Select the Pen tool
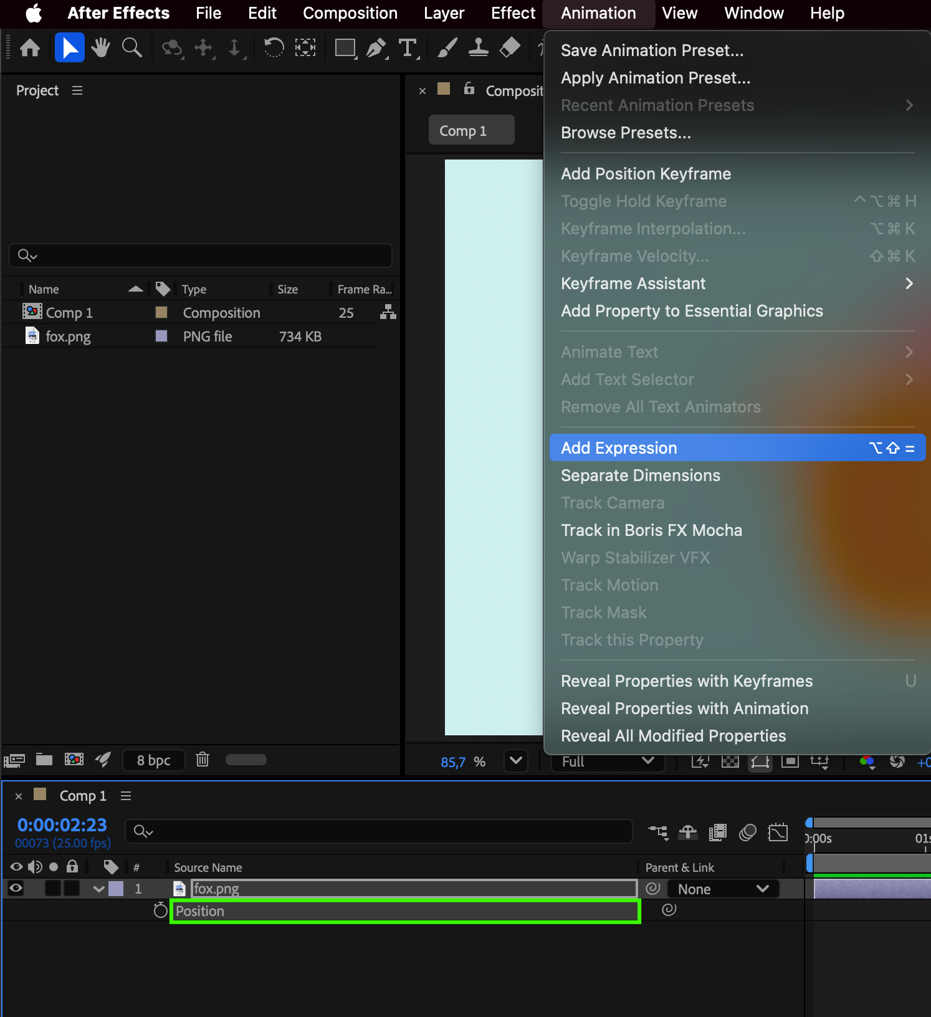This screenshot has width=931, height=1017. tap(377, 48)
